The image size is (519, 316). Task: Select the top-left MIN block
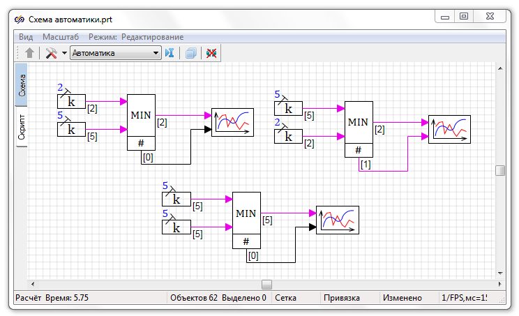point(141,116)
